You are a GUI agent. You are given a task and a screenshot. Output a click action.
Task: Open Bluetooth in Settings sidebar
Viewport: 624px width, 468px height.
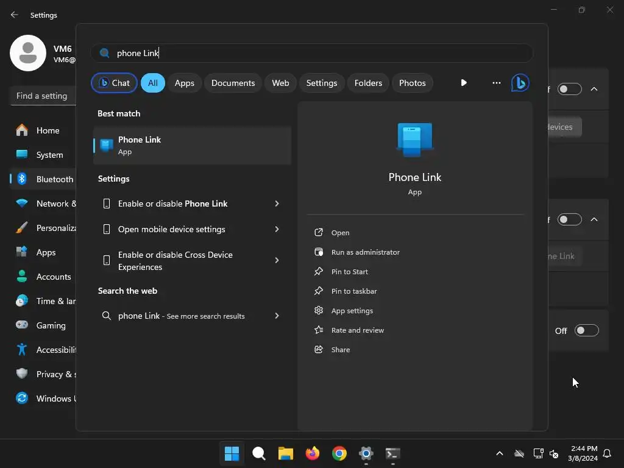(x=43, y=179)
